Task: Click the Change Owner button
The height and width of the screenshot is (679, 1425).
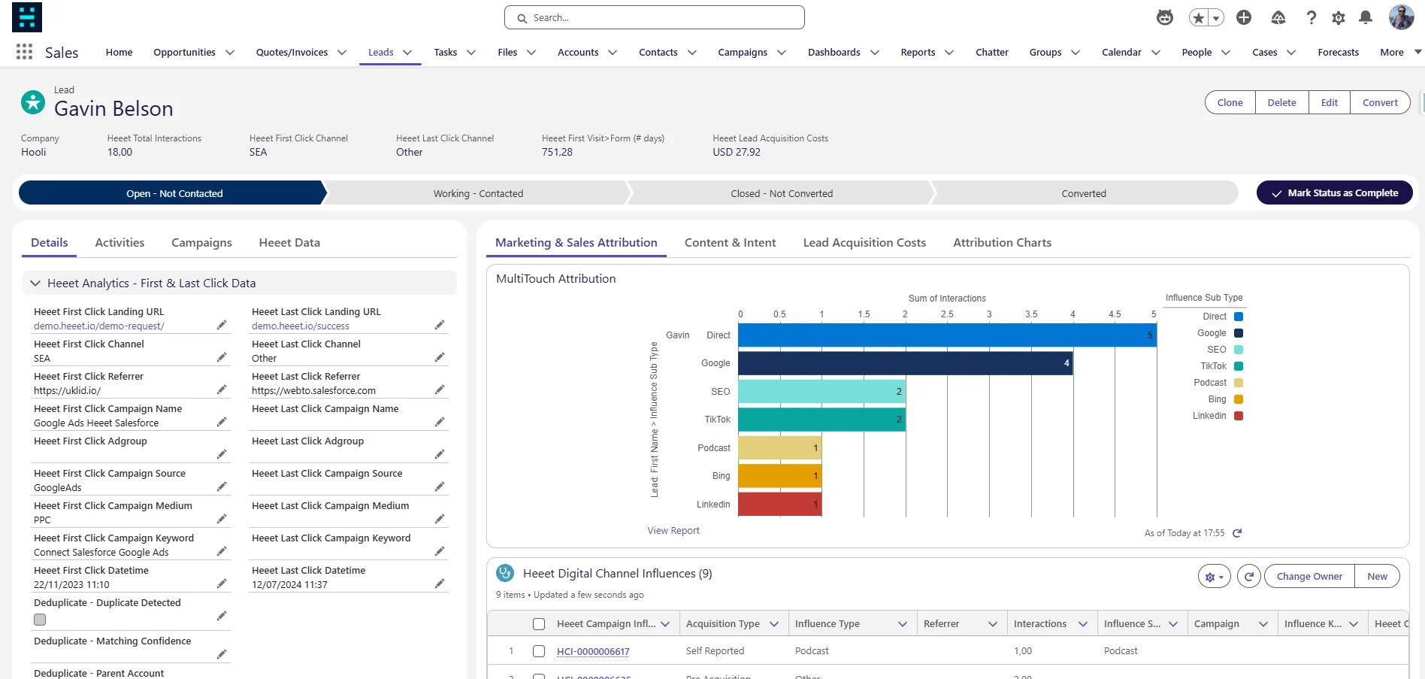Action: click(1309, 577)
